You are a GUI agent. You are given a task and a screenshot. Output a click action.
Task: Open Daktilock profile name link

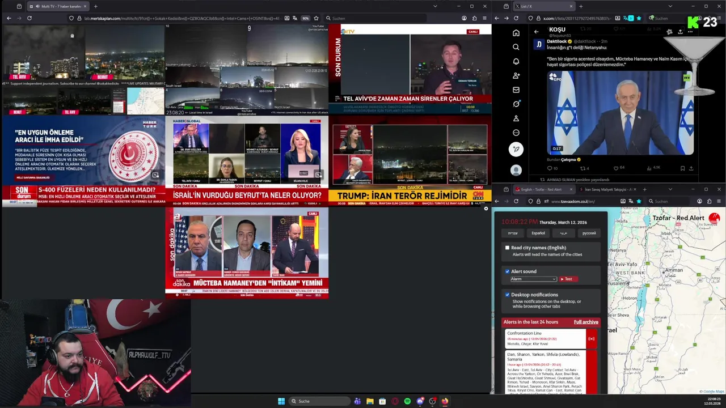point(558,41)
